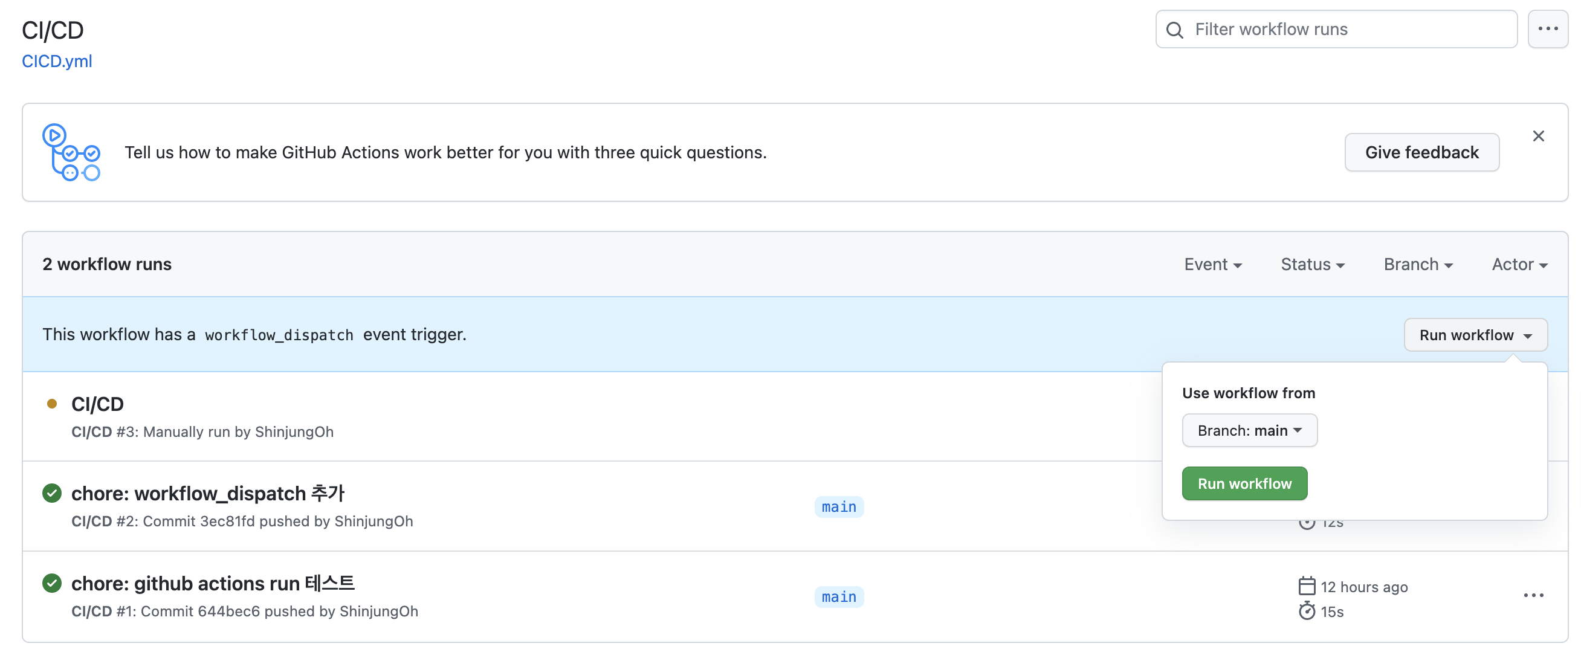Click the 'Use workflow from' label
This screenshot has width=1581, height=649.
[x=1249, y=393]
